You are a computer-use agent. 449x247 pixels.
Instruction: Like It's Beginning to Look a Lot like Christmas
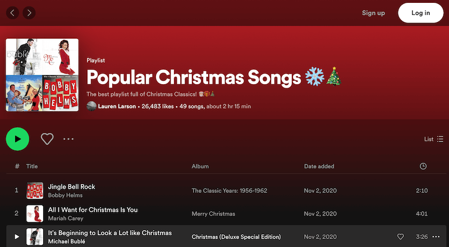tap(400, 237)
